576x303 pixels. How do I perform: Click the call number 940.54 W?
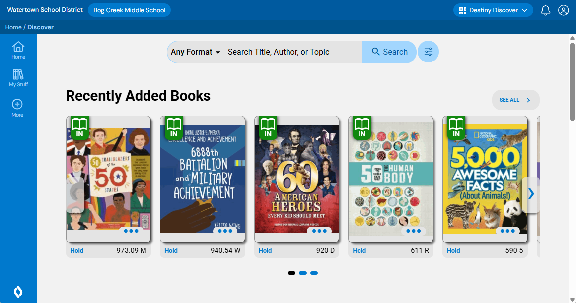point(225,250)
